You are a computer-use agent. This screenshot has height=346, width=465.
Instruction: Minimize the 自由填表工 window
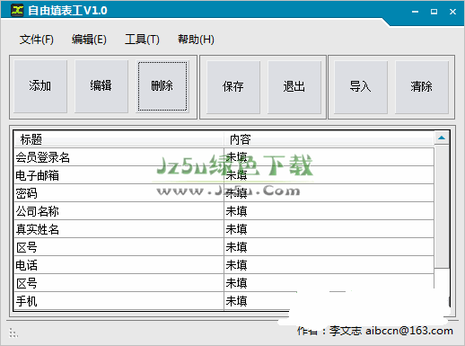[x=415, y=12]
